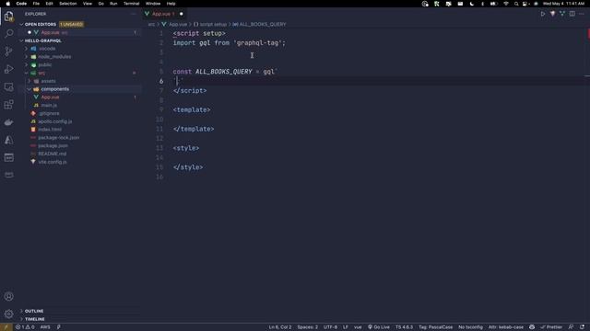Open the Terminal menu
This screenshot has width=590, height=331.
131,4
